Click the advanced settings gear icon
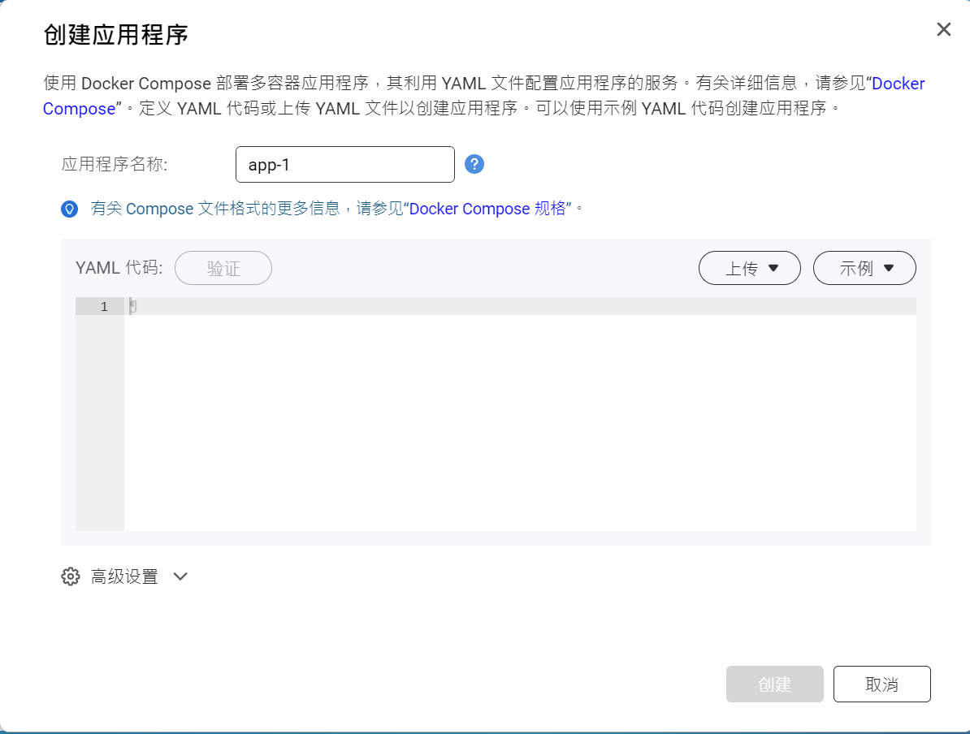This screenshot has height=734, width=970. point(71,576)
